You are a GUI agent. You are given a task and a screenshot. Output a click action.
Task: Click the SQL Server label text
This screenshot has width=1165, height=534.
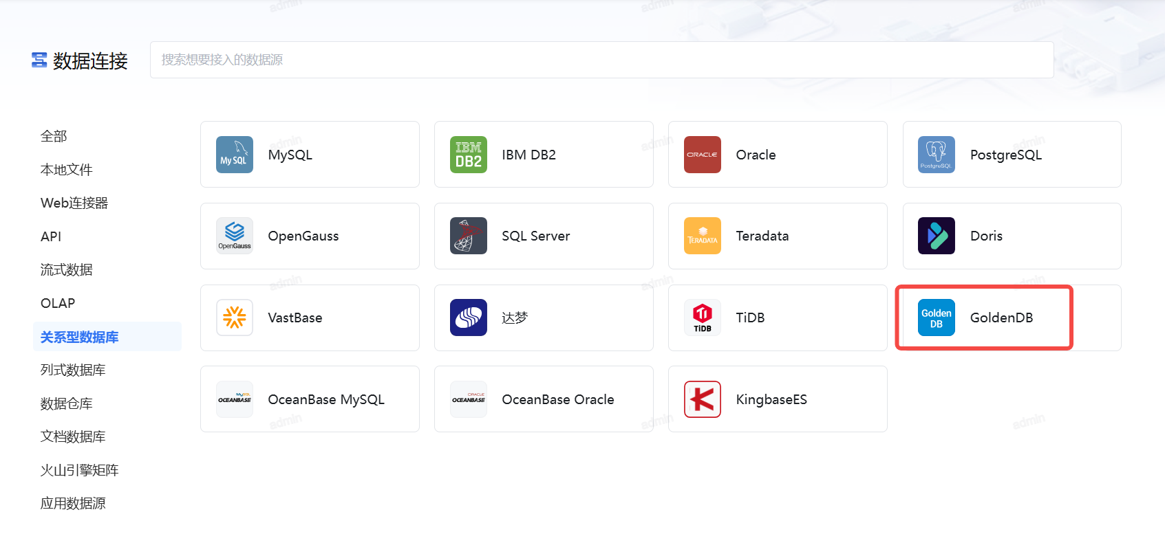coord(535,236)
